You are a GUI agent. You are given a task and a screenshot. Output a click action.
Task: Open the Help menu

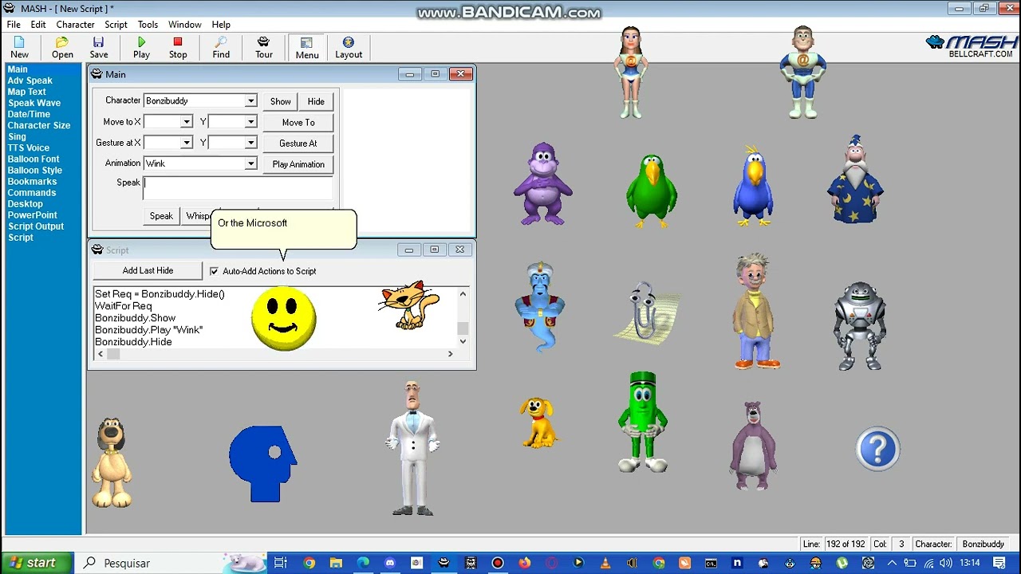click(x=221, y=25)
